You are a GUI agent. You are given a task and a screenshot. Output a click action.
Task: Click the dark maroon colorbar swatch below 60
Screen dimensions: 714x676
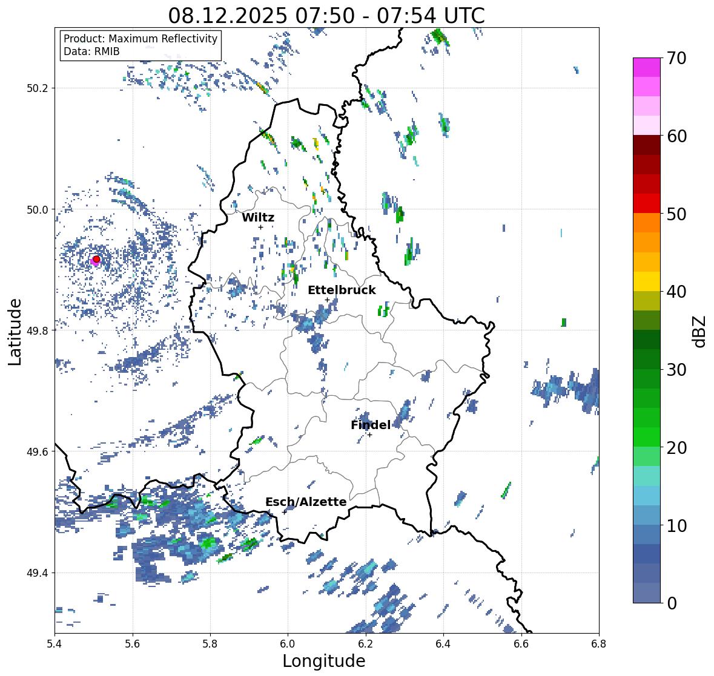point(647,145)
